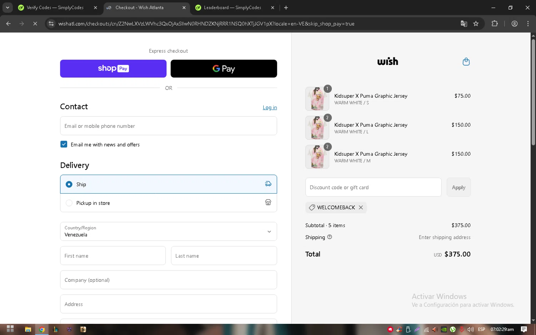Pay with the Google Pay button

[224, 69]
